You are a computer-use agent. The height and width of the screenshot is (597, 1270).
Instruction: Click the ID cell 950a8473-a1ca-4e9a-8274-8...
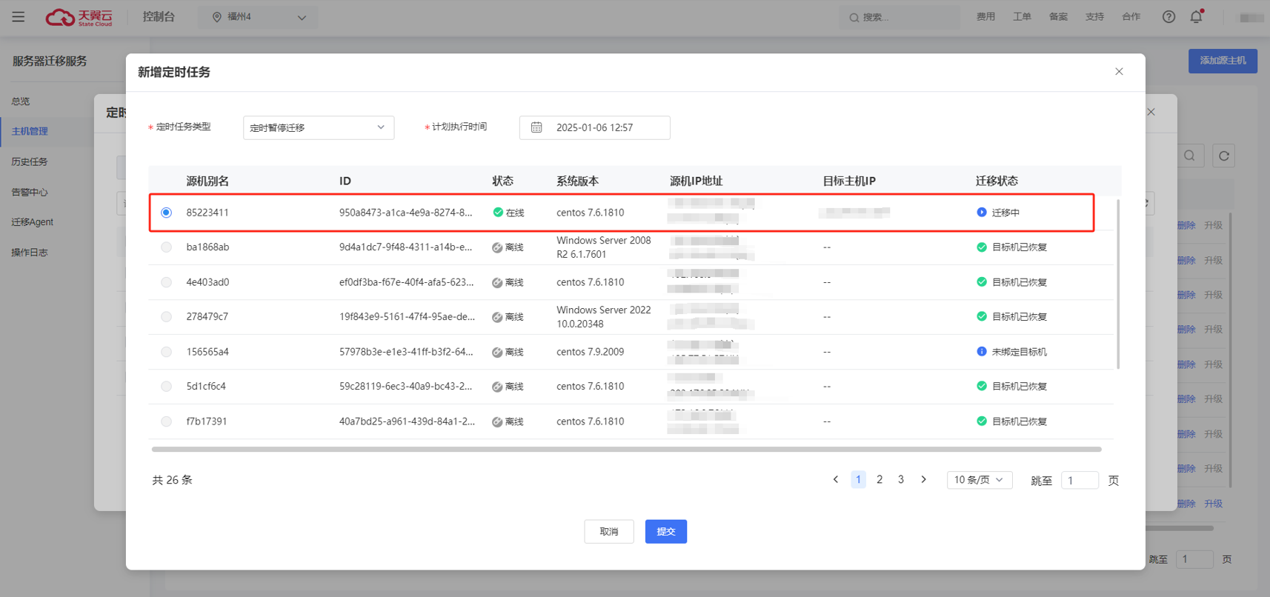(x=405, y=213)
